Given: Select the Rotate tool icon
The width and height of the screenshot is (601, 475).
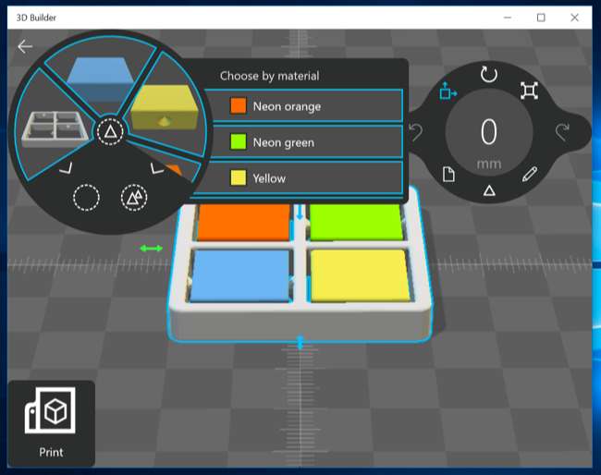Looking at the screenshot, I should [488, 73].
